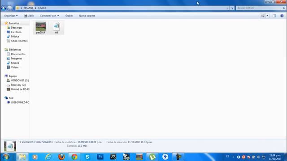Launch Photoshop from the taskbar
The width and height of the screenshot is (287, 161).
point(100,157)
